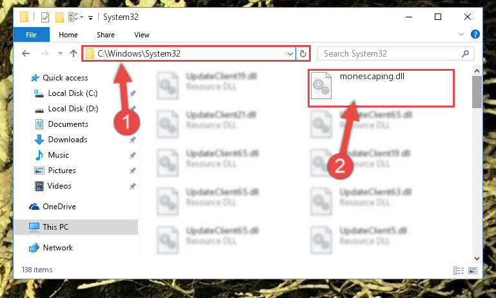This screenshot has width=496, height=298.
Task: Click the Search System32 box
Action: click(396, 53)
